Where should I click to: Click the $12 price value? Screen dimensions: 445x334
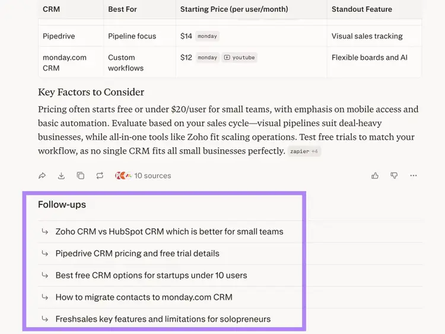point(186,58)
